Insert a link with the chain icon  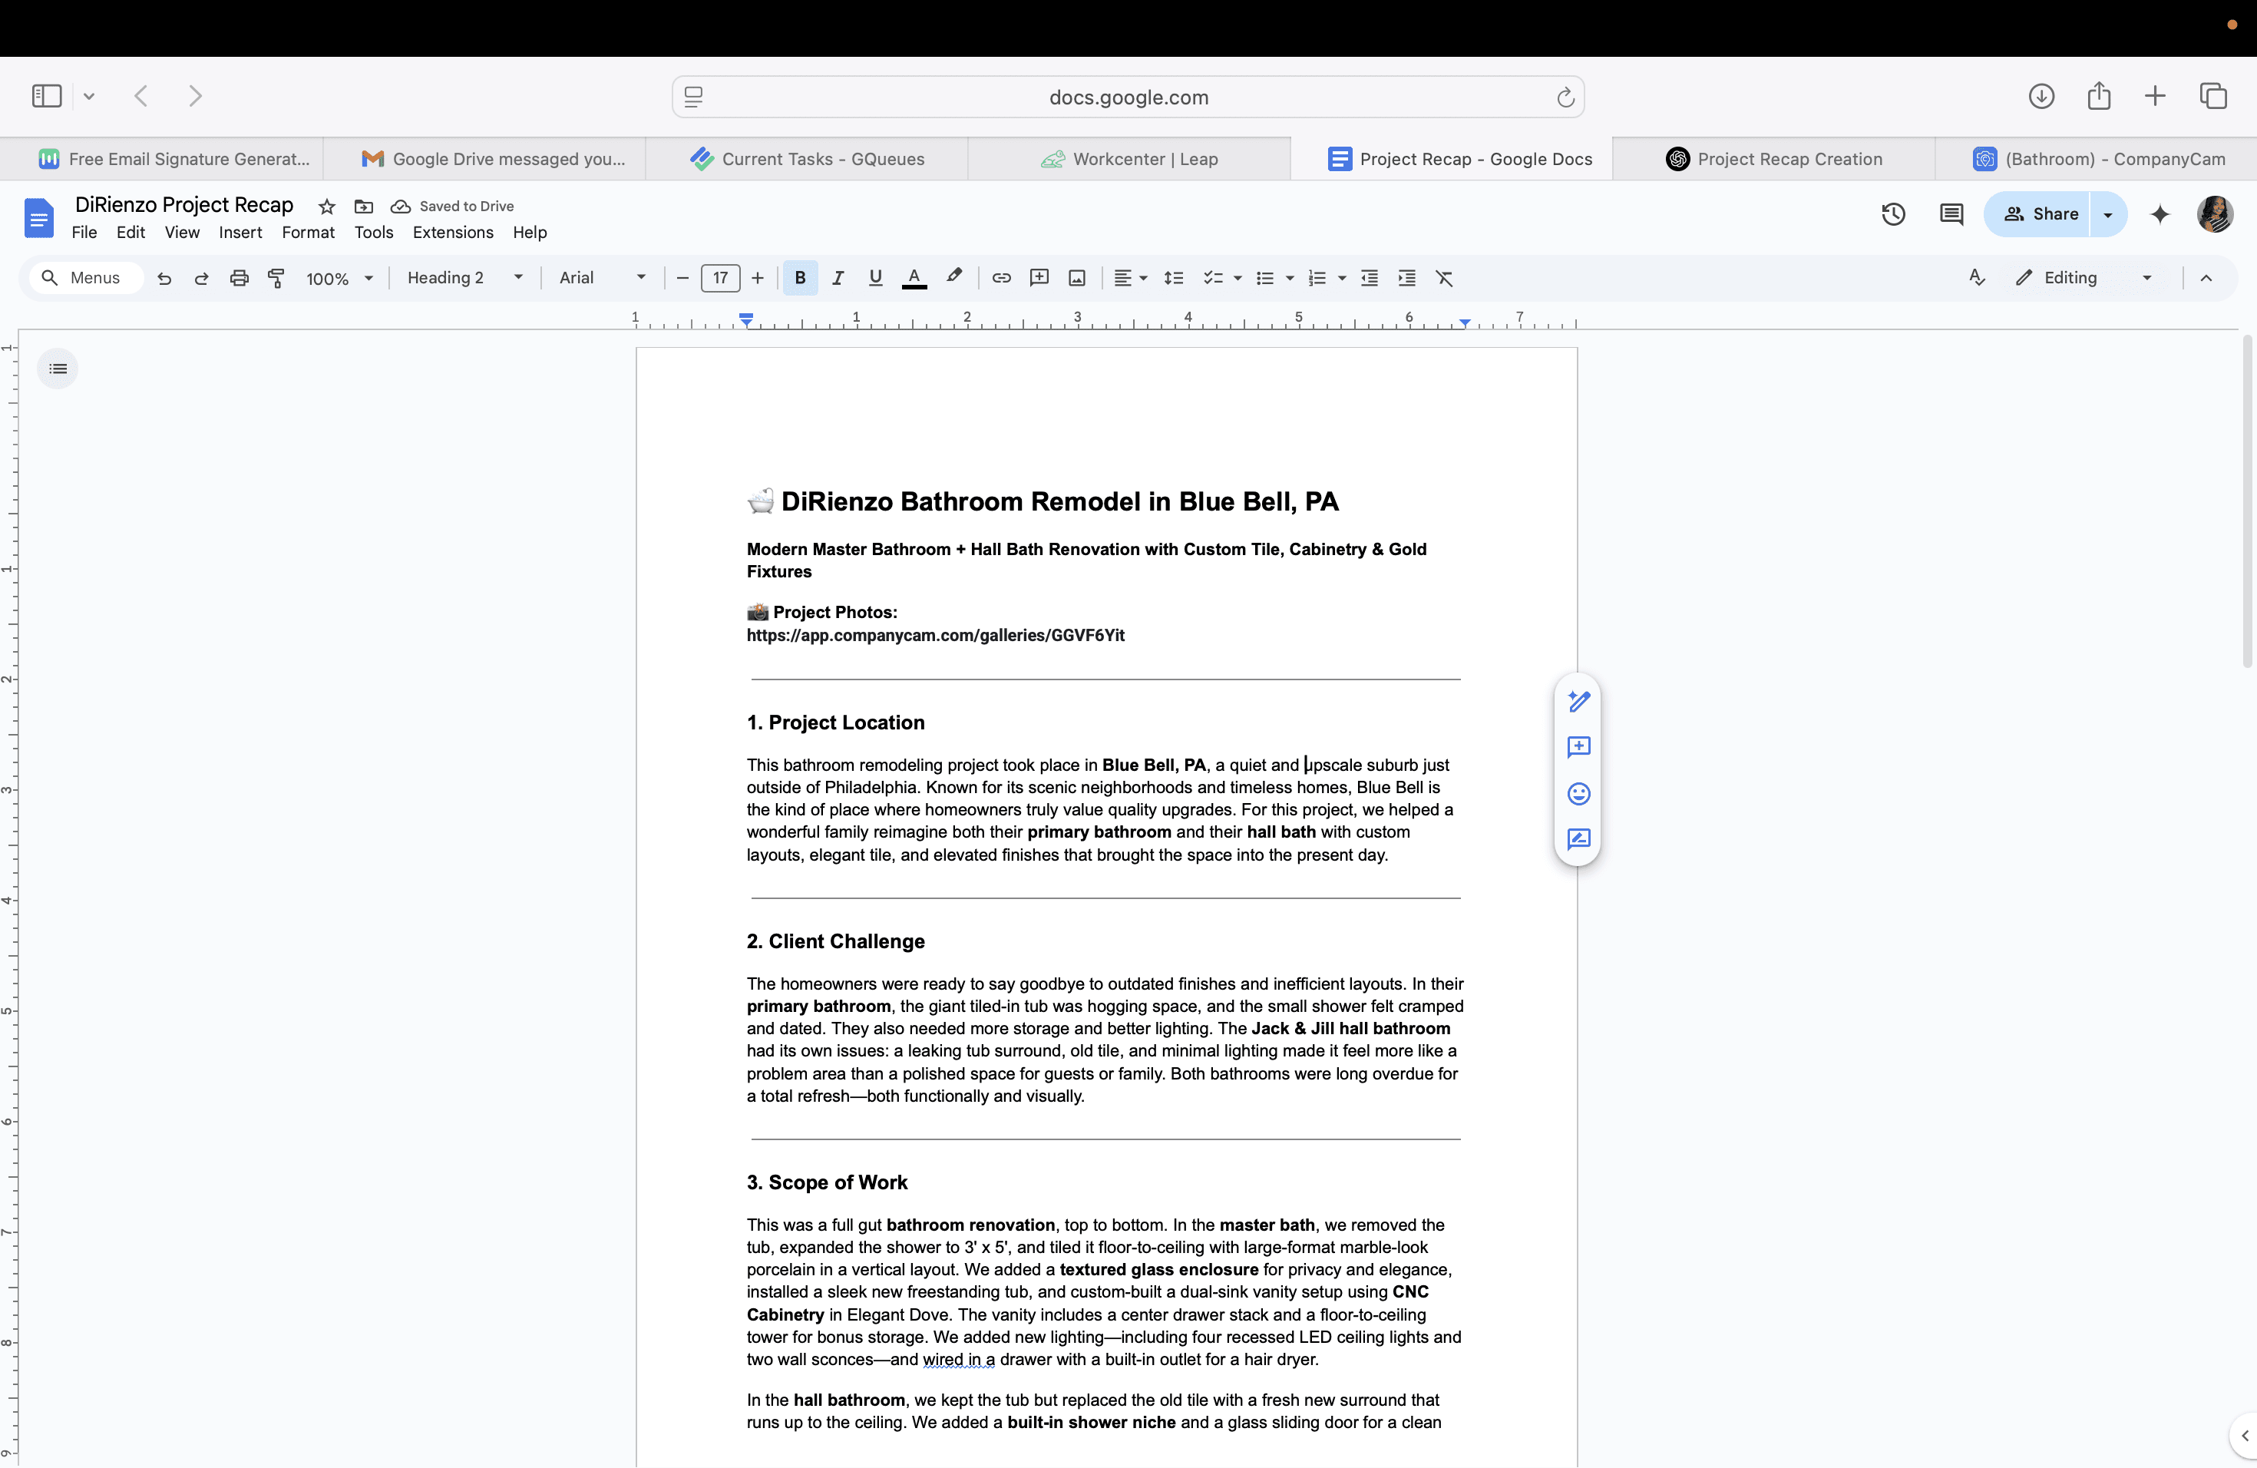pyautogui.click(x=1001, y=278)
